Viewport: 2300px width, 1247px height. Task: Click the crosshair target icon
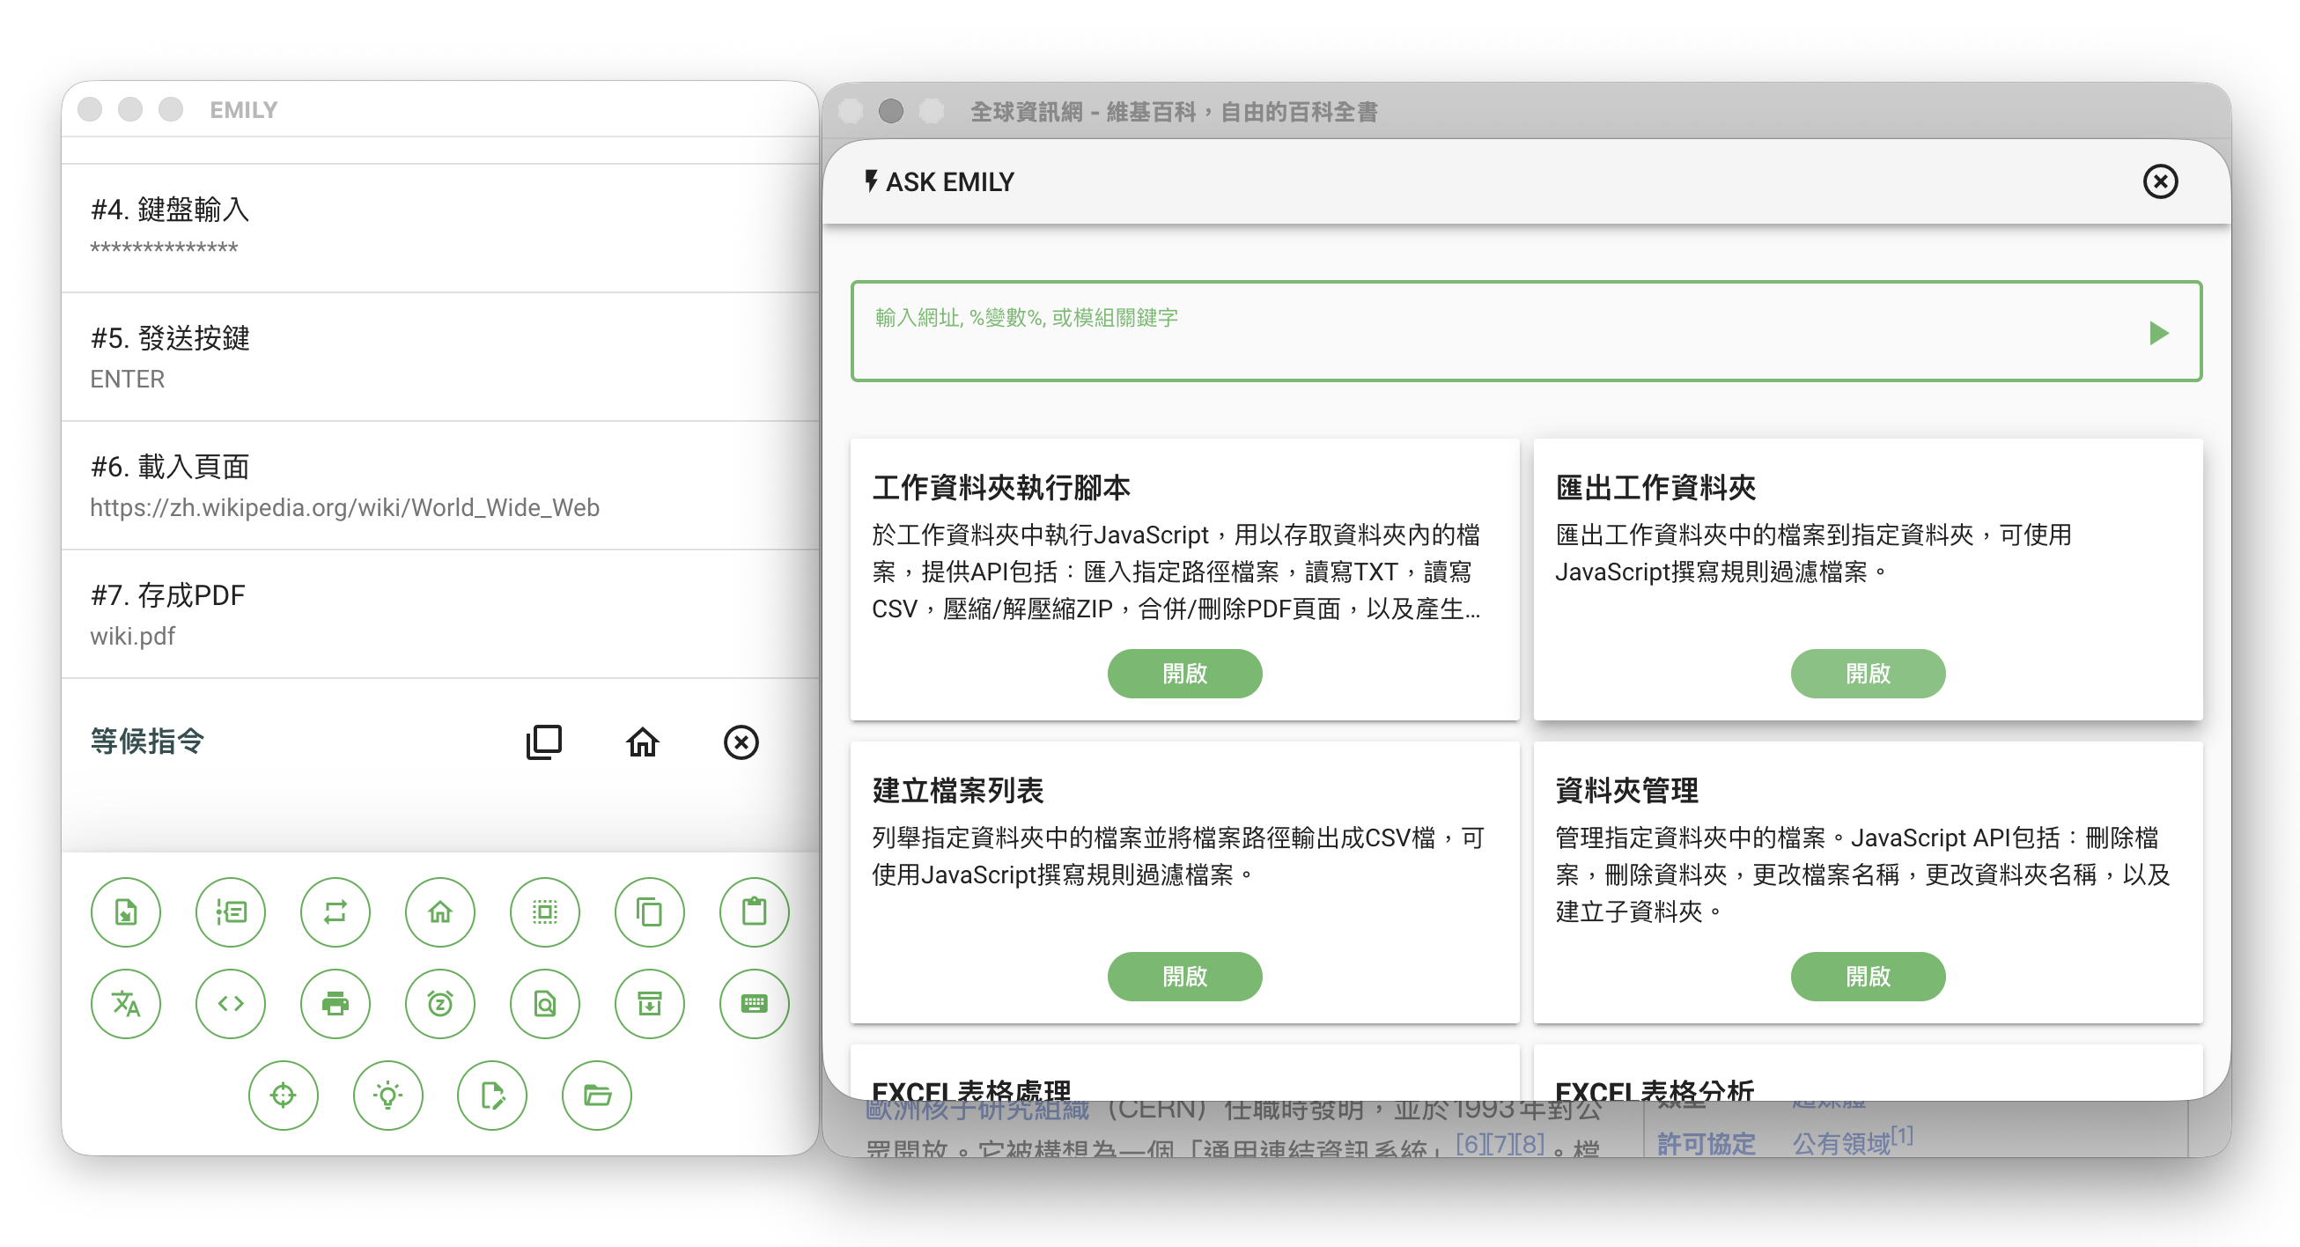(x=283, y=1095)
